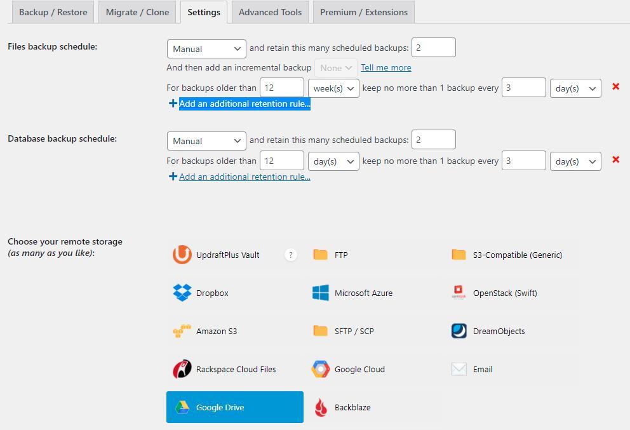Screen dimensions: 630x430
Task: Click plus icon under Database backup schedule
Action: [173, 177]
